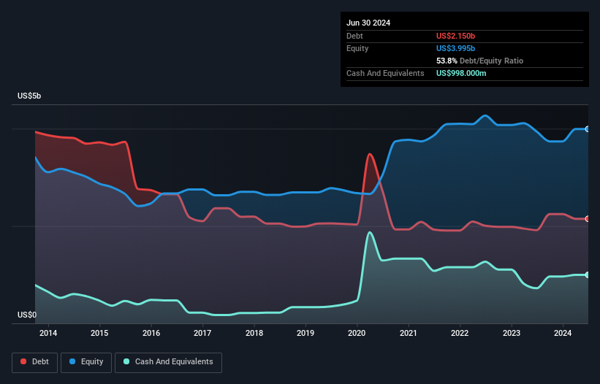This screenshot has height=384, width=600.
Task: Toggle the Debt series legend button
Action: 35,362
